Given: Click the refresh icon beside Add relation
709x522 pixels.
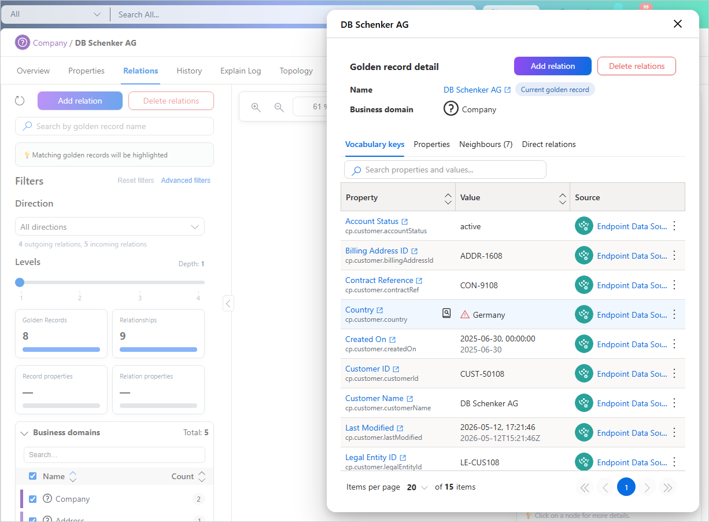Looking at the screenshot, I should coord(20,101).
